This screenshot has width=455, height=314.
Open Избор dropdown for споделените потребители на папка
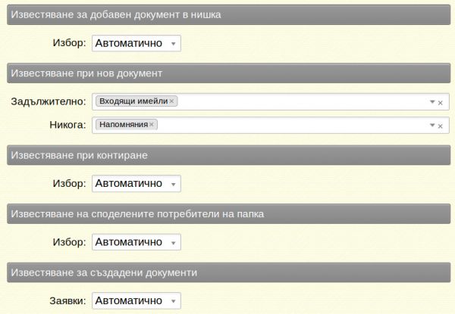(x=136, y=243)
